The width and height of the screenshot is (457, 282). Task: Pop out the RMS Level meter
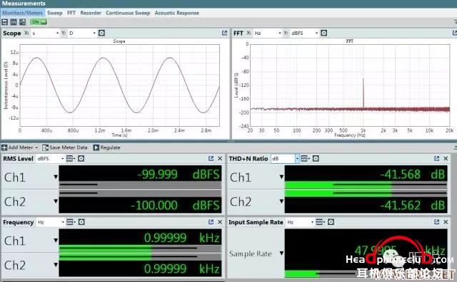pos(211,158)
